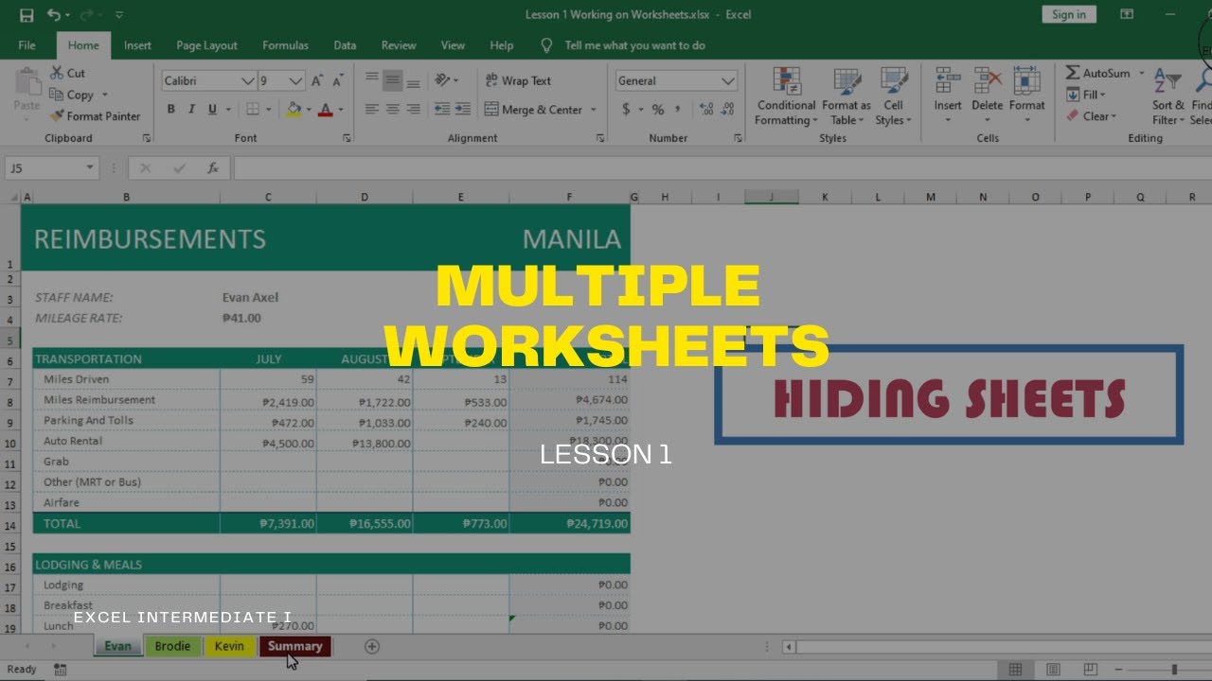Switch to Page Layout view in status bar
1212x681 pixels.
(1053, 670)
